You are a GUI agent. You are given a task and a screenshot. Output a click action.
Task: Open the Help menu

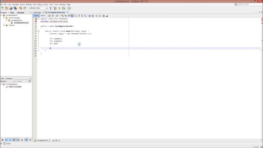click(x=69, y=5)
